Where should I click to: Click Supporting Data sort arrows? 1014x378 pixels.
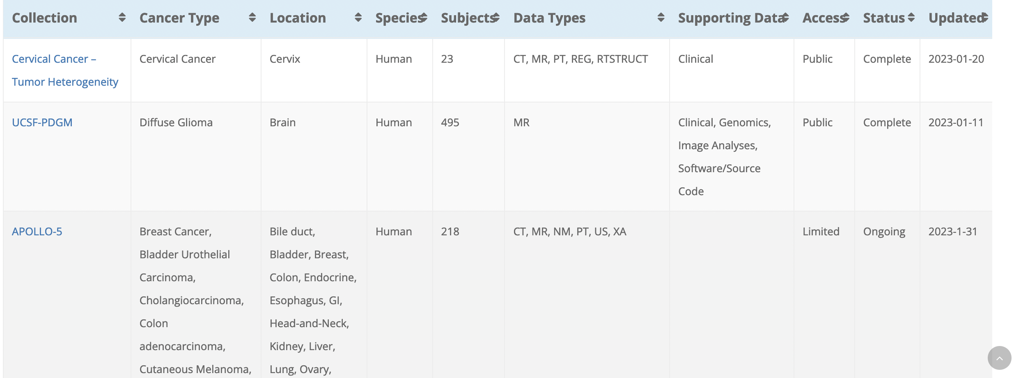(785, 18)
